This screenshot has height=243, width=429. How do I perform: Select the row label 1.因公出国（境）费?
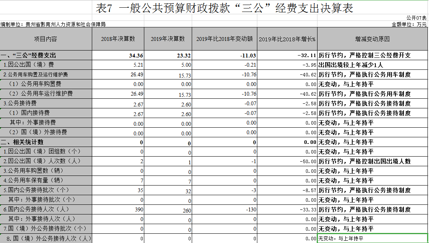click(46, 65)
